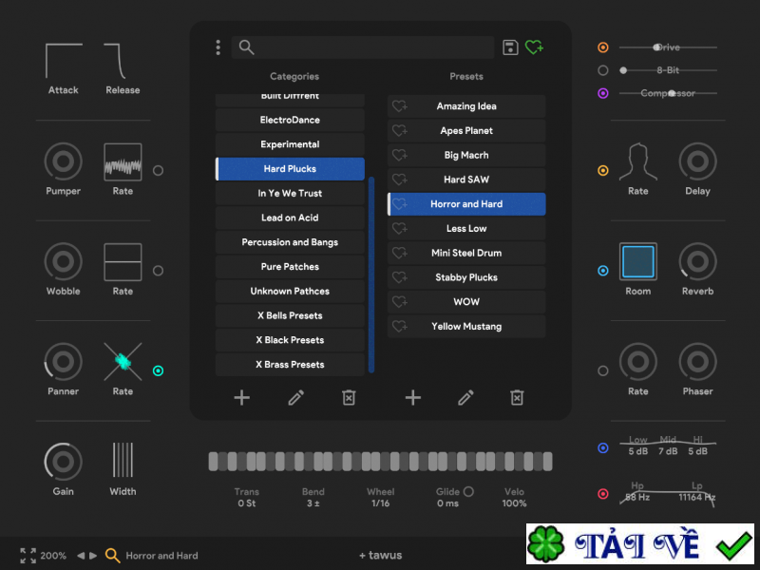760x570 pixels.
Task: Toggle the Low Mid Hi EQ
Action: tap(603, 447)
